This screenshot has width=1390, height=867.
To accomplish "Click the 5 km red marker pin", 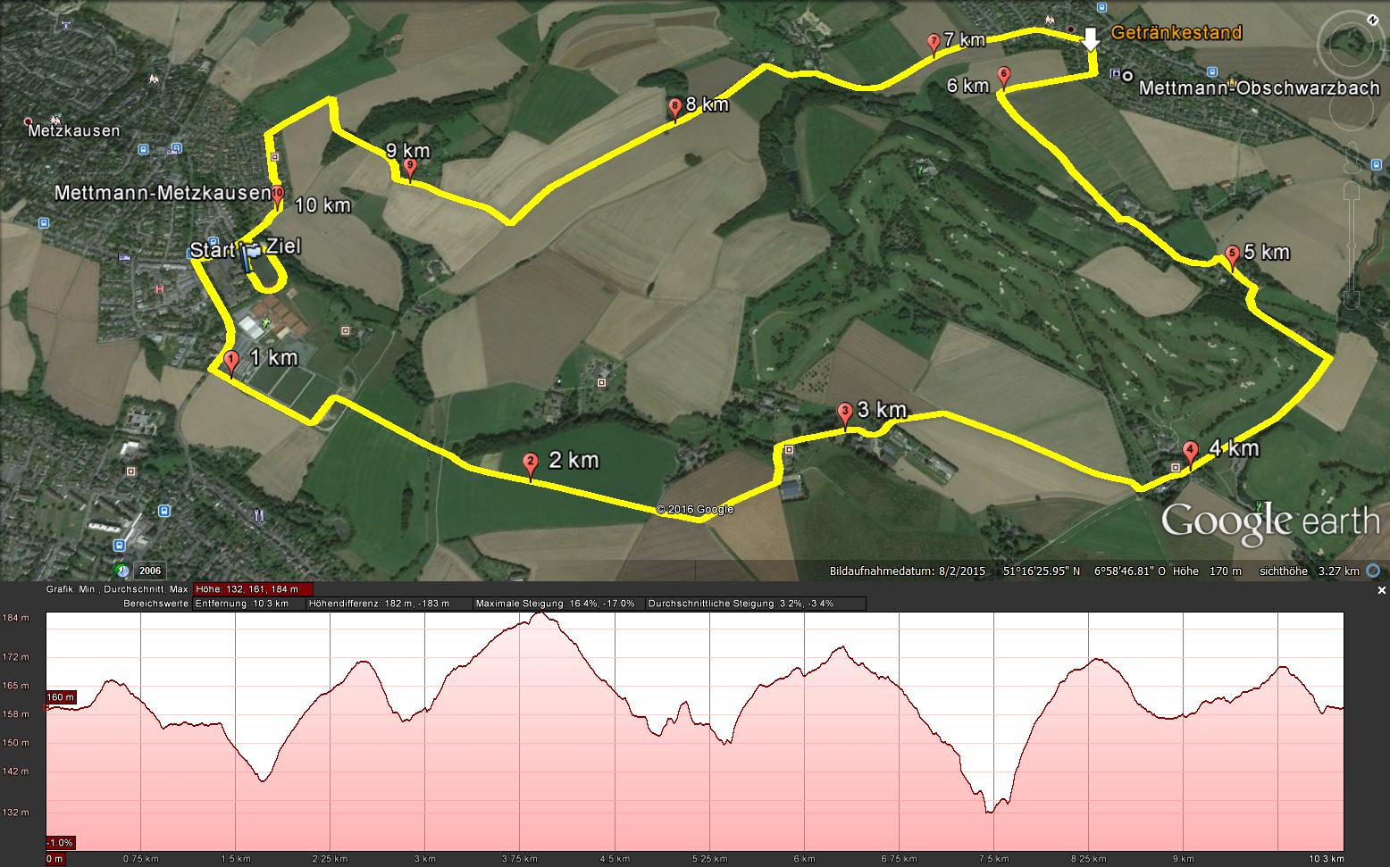I will pos(1232,255).
